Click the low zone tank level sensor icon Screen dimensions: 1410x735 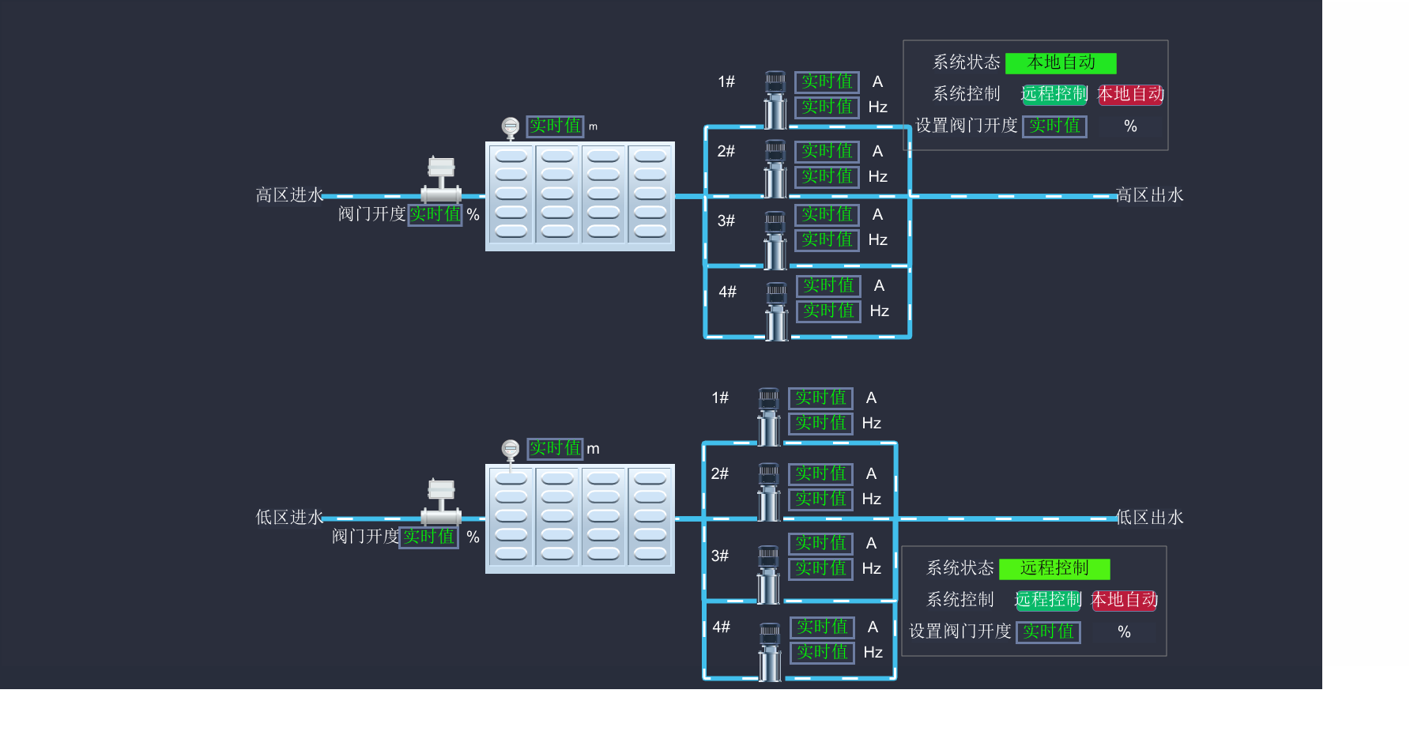[x=511, y=450]
